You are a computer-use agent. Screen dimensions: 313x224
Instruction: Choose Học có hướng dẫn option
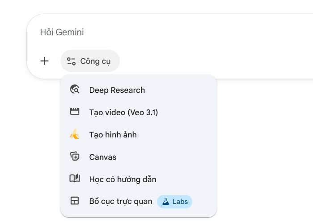[123, 179]
